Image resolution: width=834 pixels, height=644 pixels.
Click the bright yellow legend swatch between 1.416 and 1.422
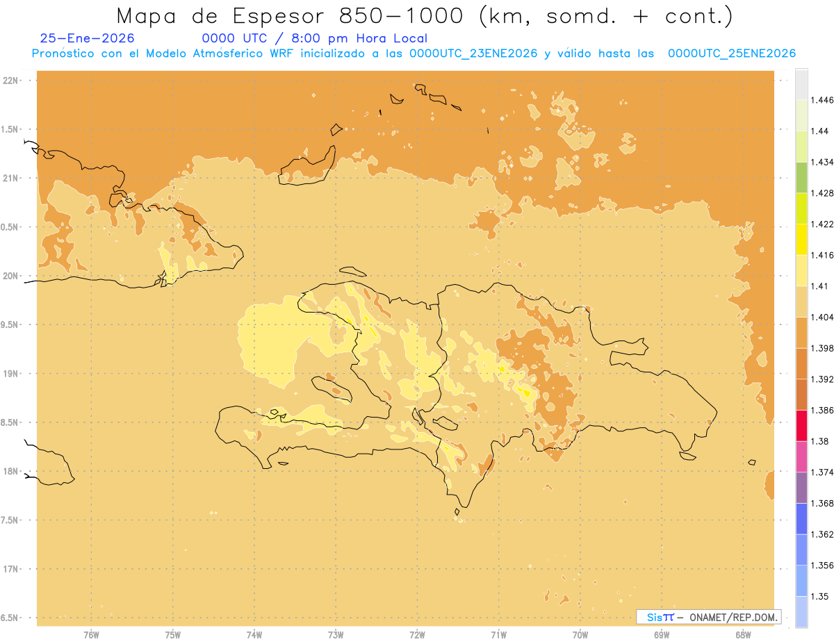pos(801,240)
